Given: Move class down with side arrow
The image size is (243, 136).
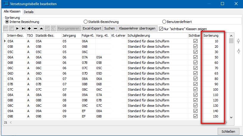Looking at the screenshot, I should tap(239, 51).
